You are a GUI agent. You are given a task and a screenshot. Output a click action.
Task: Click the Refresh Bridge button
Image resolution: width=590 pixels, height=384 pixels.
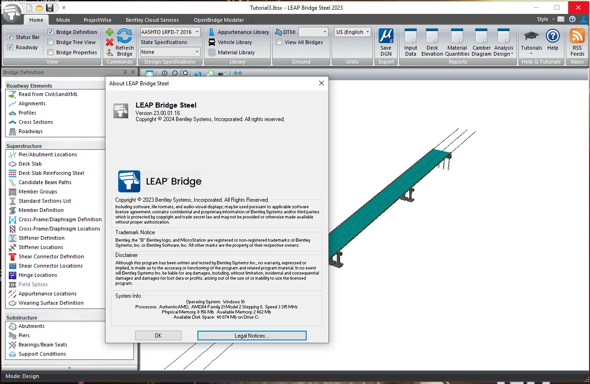[x=125, y=43]
